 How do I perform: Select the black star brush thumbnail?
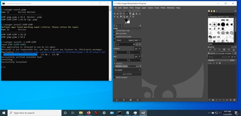tap(227, 24)
